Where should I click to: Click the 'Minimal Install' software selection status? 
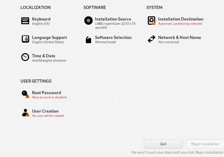click(x=105, y=42)
